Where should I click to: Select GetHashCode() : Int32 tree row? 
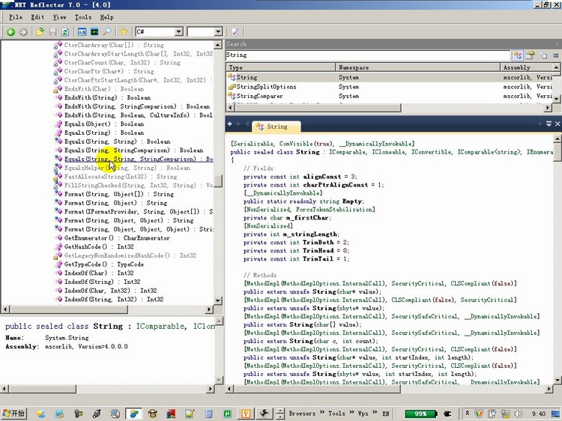point(99,246)
